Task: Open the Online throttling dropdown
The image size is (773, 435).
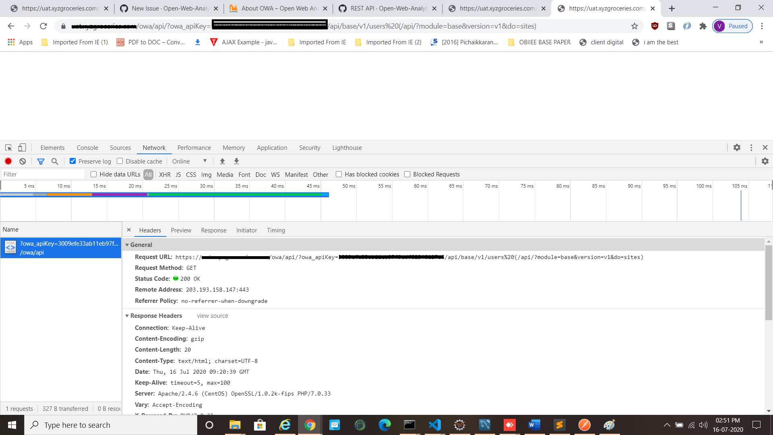Action: point(189,161)
